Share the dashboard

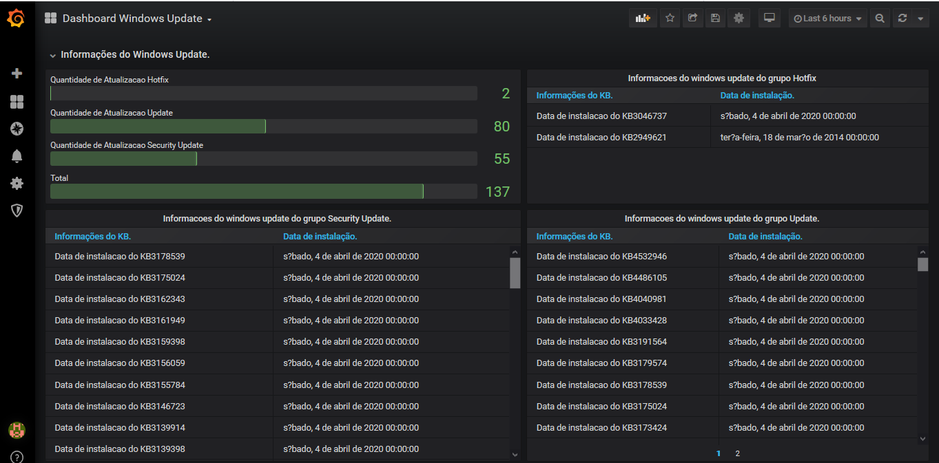click(x=692, y=19)
